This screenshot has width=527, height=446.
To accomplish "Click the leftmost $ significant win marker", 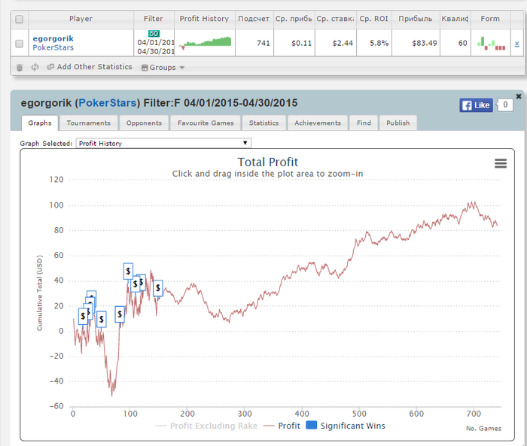I will (x=83, y=317).
